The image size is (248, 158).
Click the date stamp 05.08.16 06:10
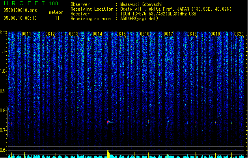click(x=20, y=18)
